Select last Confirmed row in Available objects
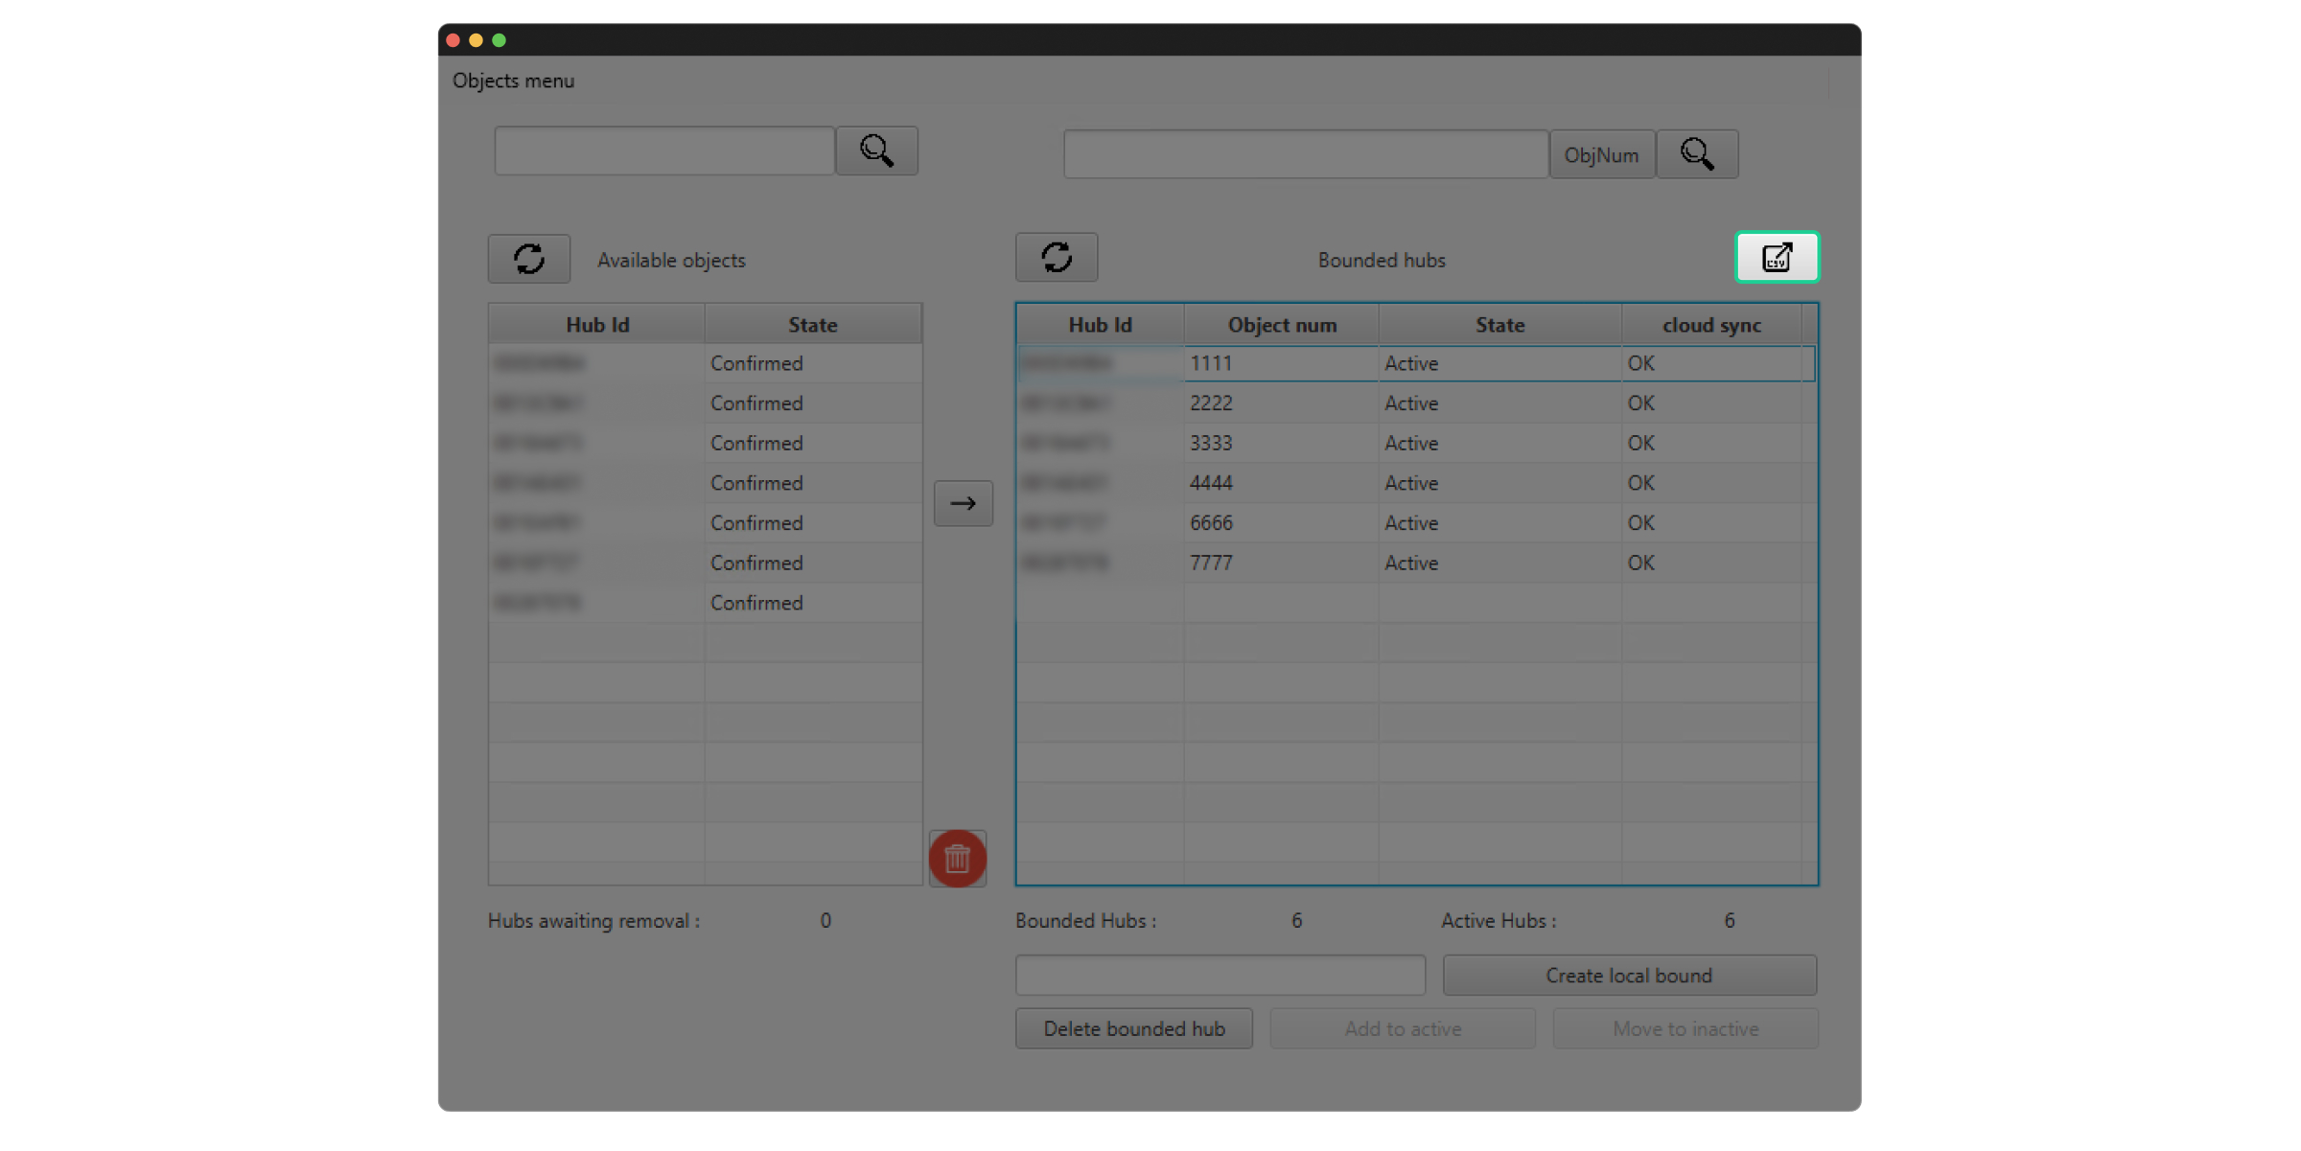 point(705,603)
